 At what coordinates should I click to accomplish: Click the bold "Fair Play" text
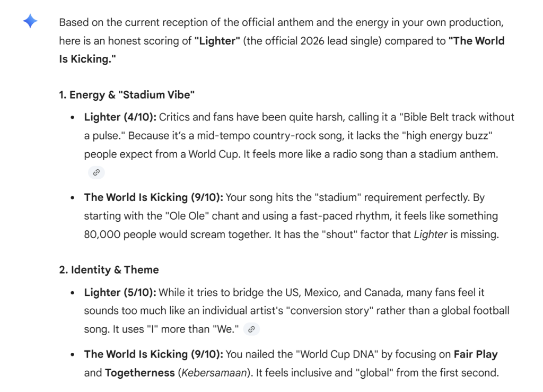pyautogui.click(x=475, y=354)
